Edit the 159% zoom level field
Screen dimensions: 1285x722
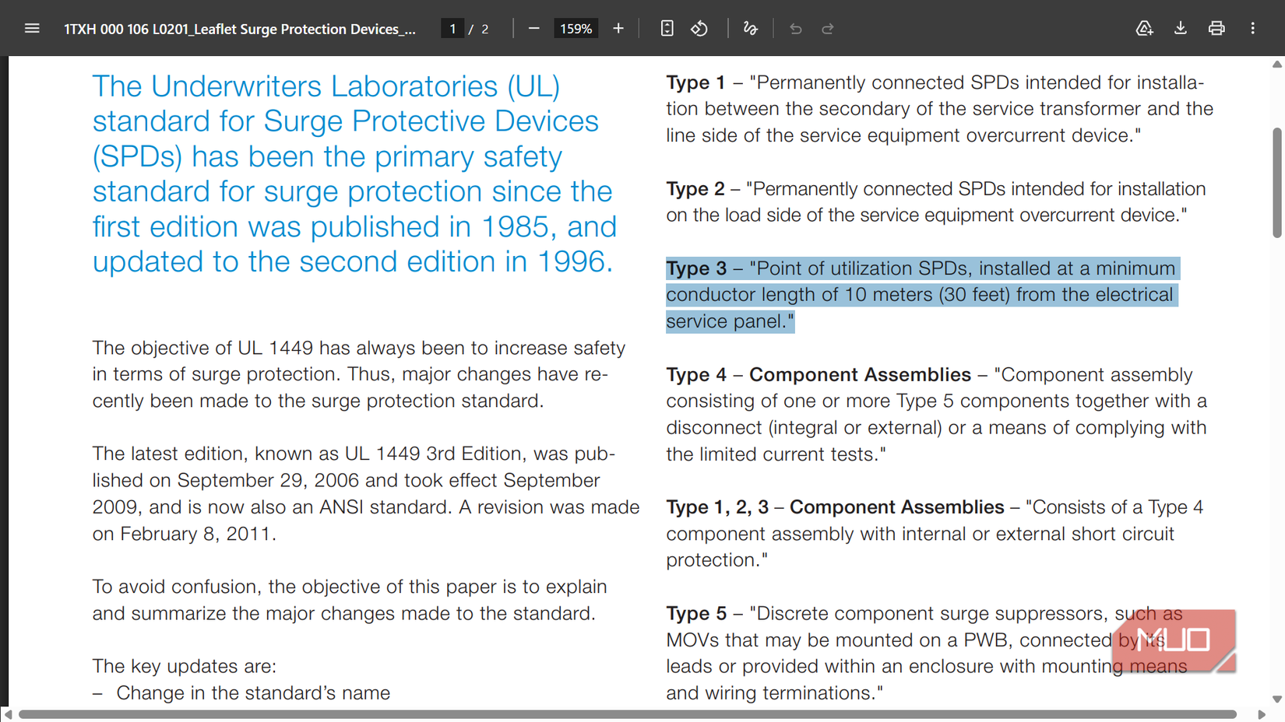point(576,29)
